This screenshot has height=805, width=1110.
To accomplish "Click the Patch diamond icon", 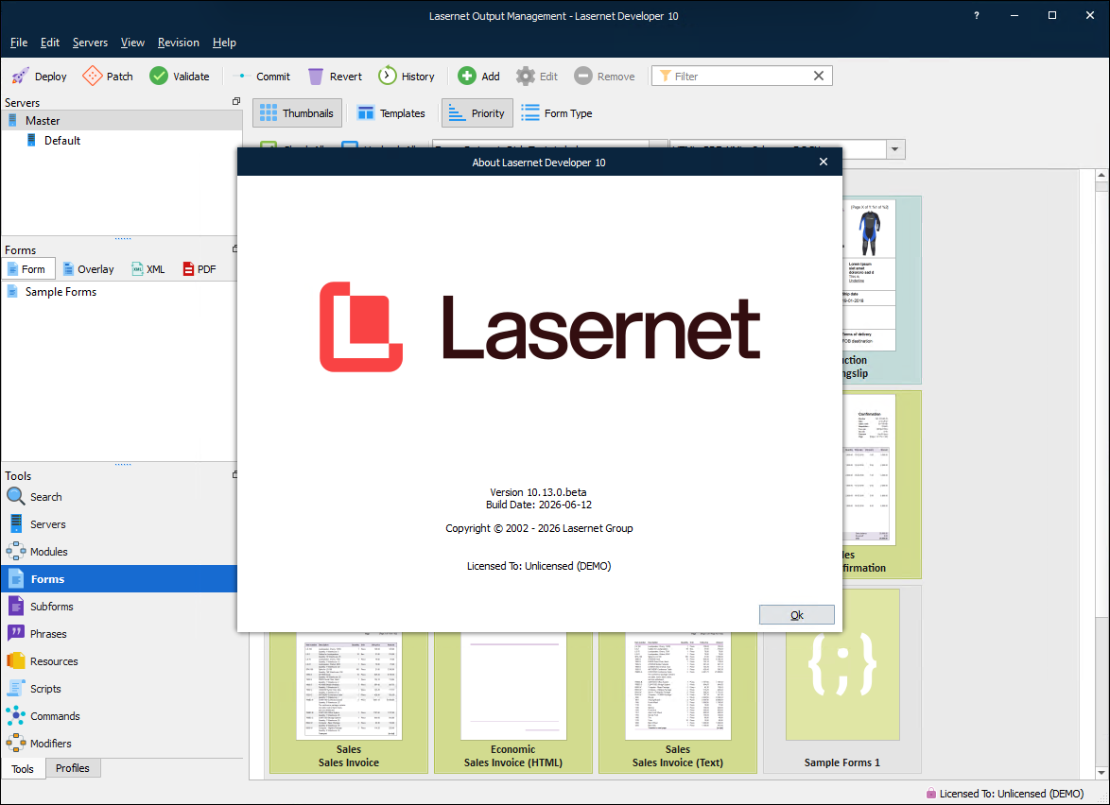I will [92, 76].
